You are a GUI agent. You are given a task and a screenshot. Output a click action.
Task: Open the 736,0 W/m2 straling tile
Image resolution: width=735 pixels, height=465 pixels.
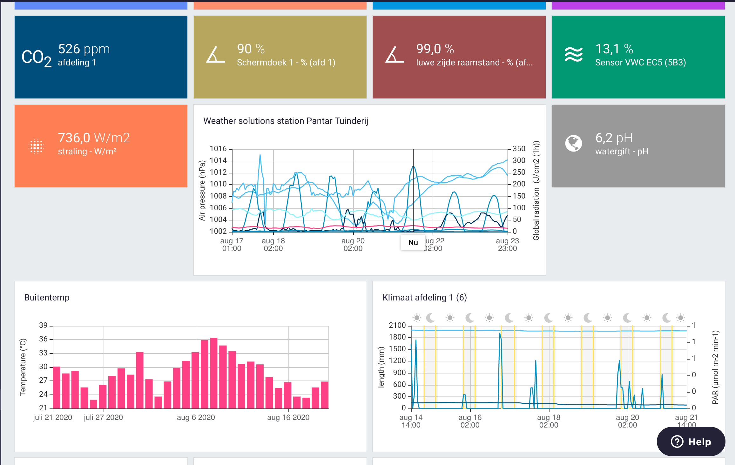[101, 146]
